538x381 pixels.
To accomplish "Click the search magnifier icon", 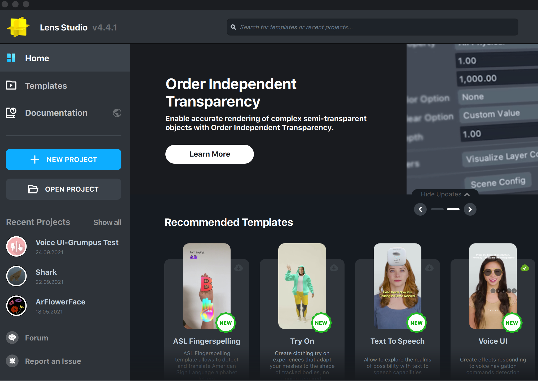I will (233, 27).
